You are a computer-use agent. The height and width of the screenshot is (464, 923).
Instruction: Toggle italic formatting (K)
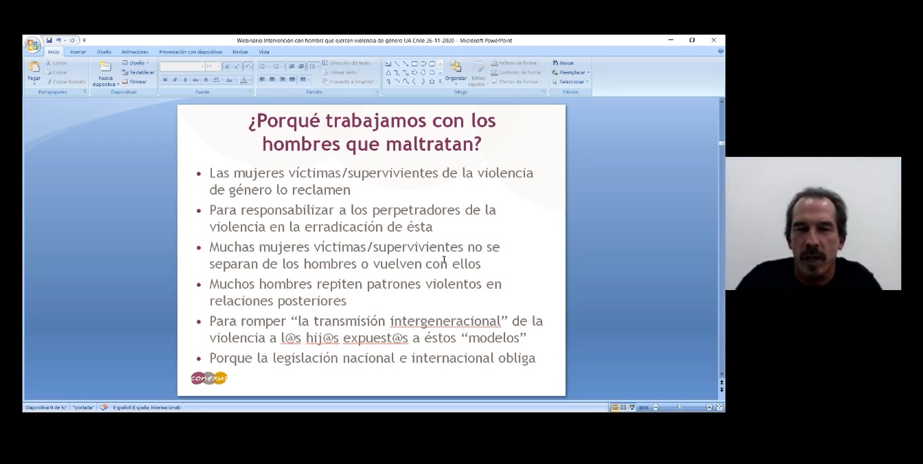175,79
